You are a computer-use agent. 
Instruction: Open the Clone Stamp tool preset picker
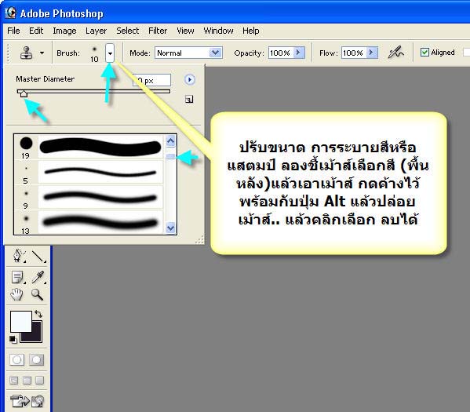[x=27, y=53]
